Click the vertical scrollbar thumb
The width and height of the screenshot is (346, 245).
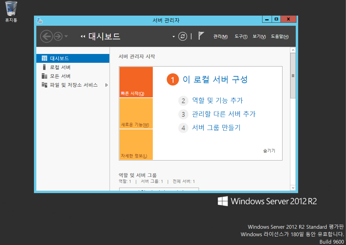pyautogui.click(x=293, y=76)
